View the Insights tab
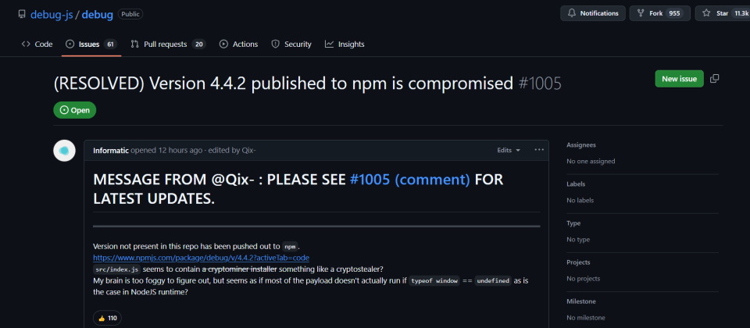This screenshot has height=328, width=750. coord(345,45)
